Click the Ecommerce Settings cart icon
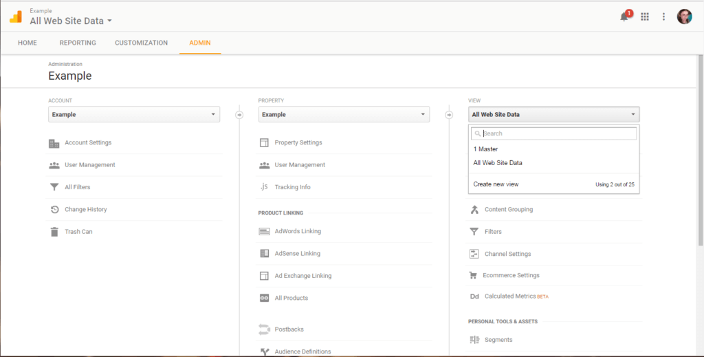The image size is (704, 357). pyautogui.click(x=473, y=275)
